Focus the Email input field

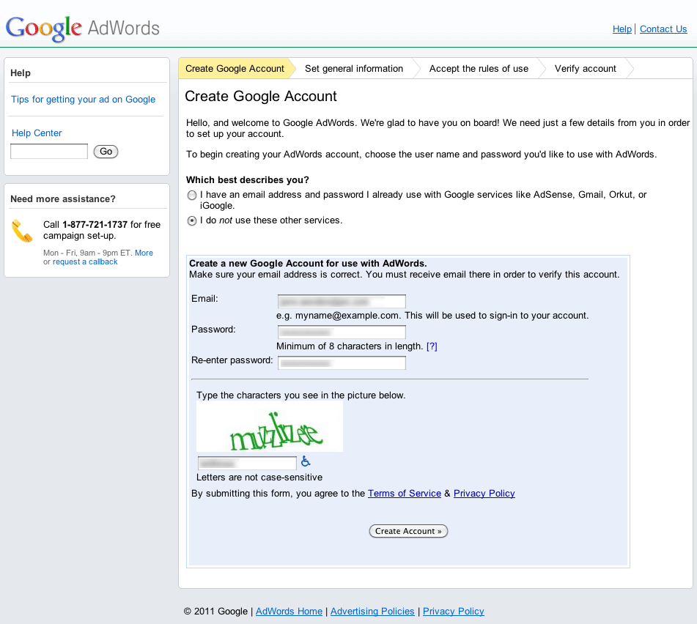tap(342, 301)
